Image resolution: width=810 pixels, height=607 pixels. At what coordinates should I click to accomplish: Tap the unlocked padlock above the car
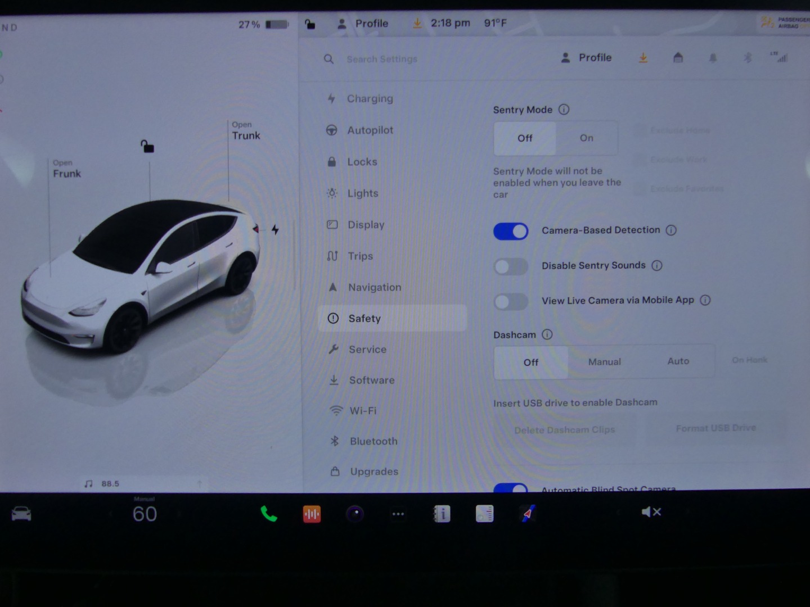point(147,146)
